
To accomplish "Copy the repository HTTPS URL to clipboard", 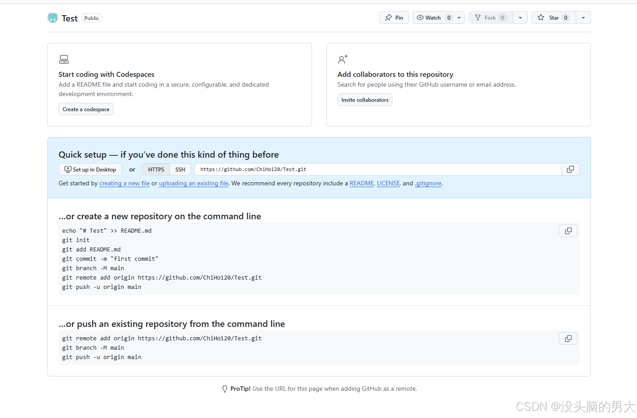I will (570, 169).
